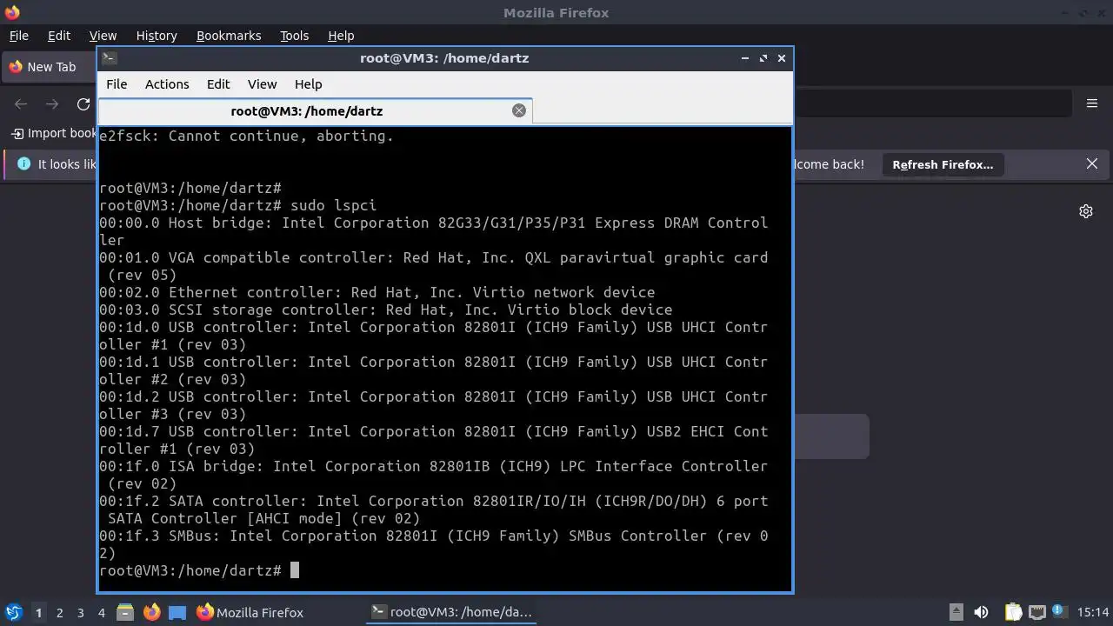
Task: Switch to workspace 1
Action: [x=38, y=613]
